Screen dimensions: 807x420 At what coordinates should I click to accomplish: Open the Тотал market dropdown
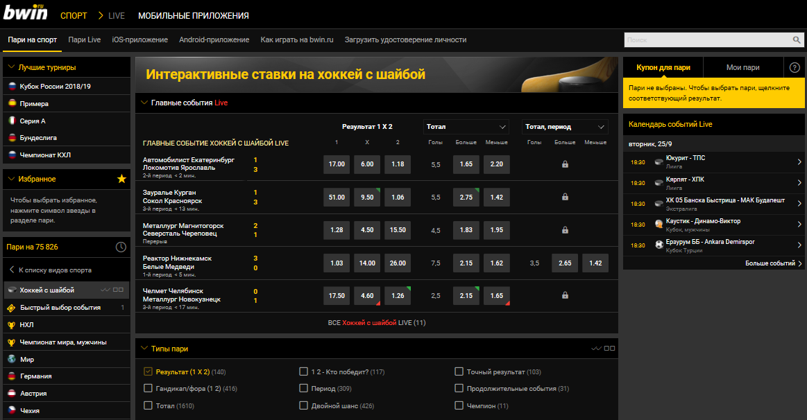click(x=466, y=126)
